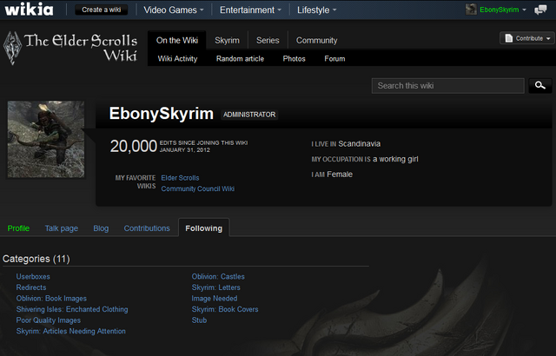Select the Skyrim navigation tab
Viewport: 556px width, 356px height.
tap(227, 41)
